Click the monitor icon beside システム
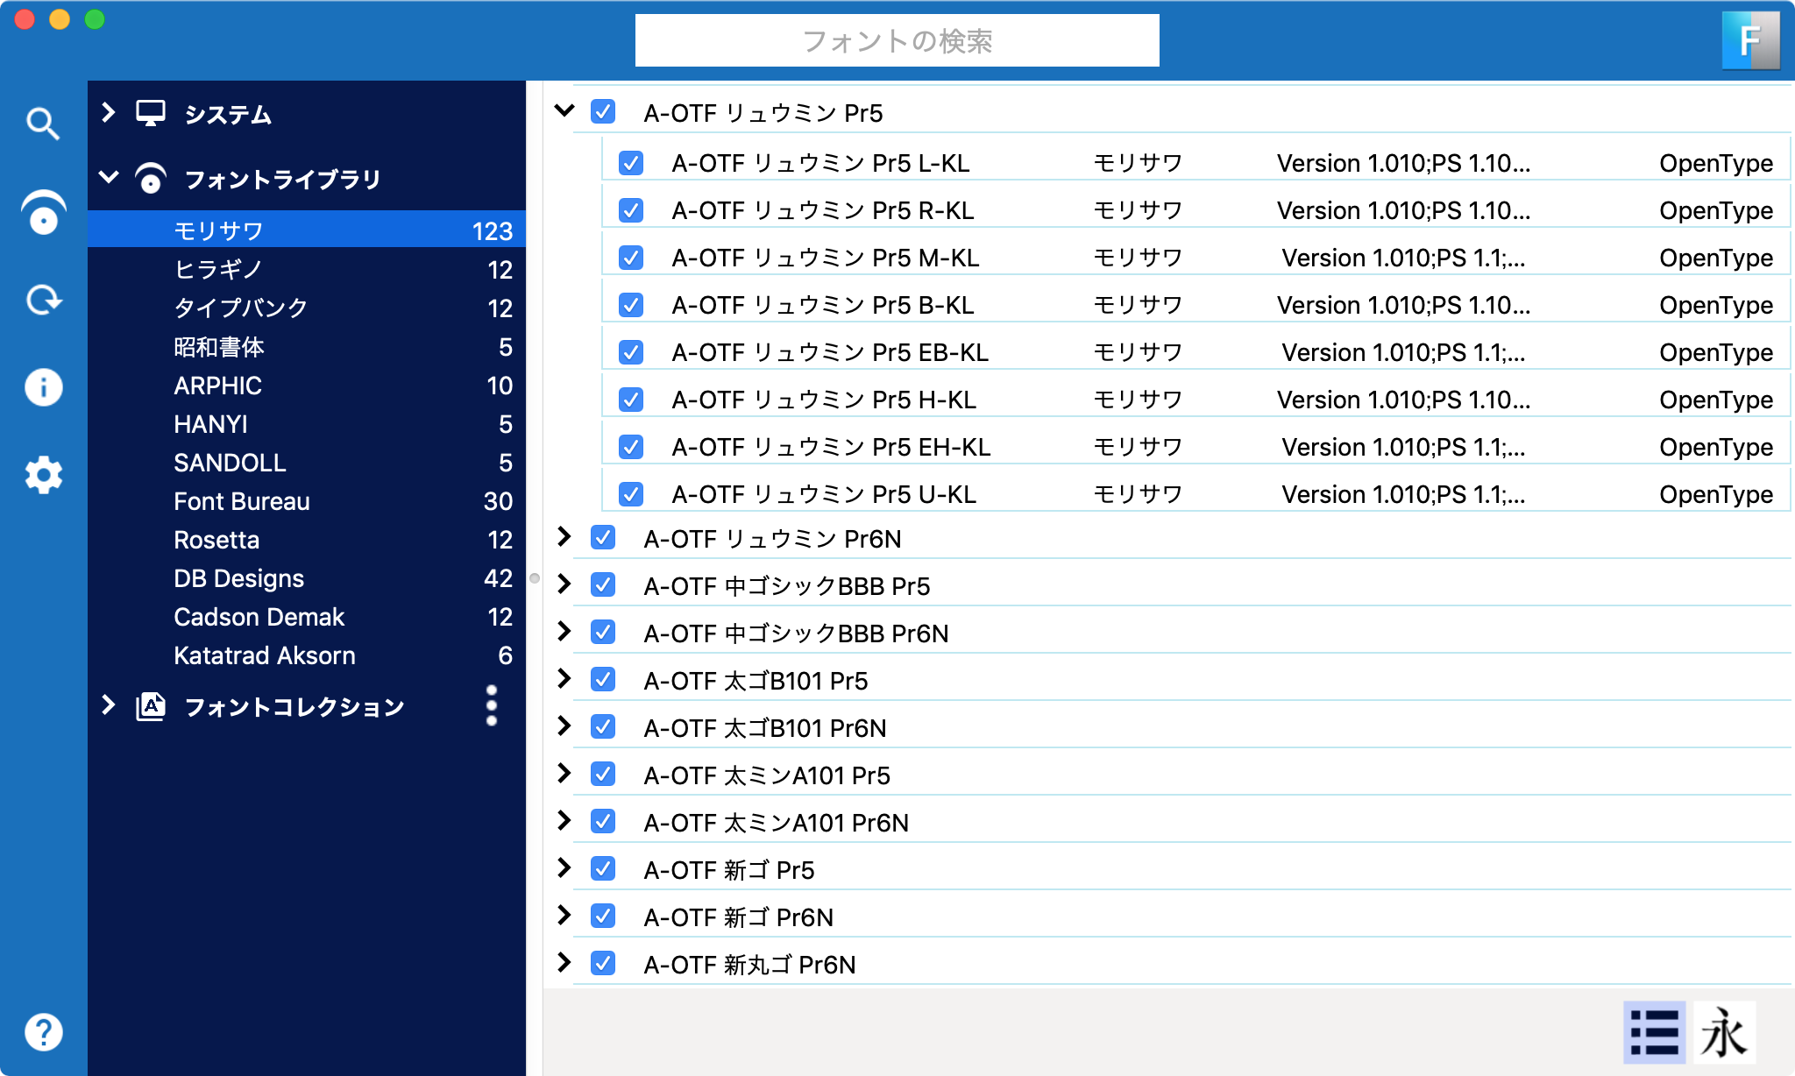This screenshot has height=1076, width=1795. click(151, 114)
